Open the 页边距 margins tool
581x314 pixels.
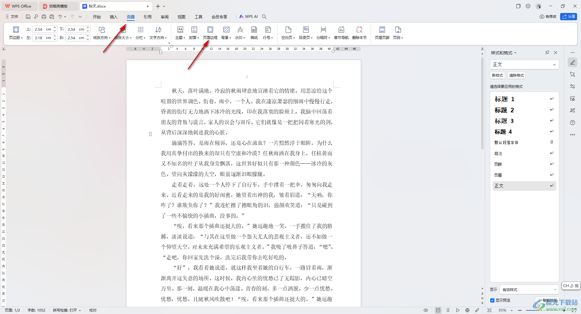point(16,33)
